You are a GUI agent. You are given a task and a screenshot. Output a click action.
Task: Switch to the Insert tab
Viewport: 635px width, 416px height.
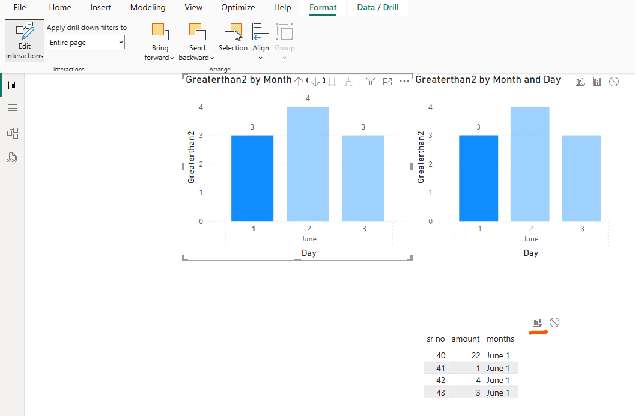coord(100,7)
